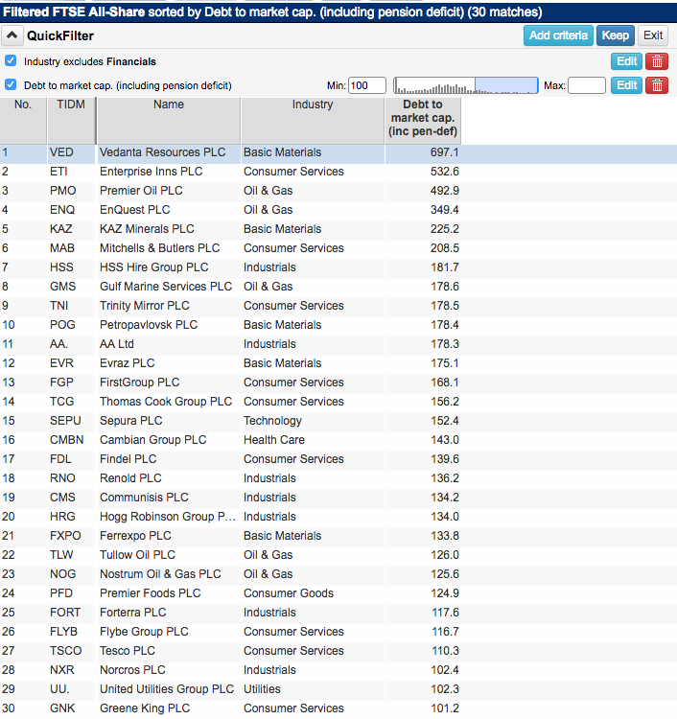Select HSS Hire Group PLC row
Image resolution: width=677 pixels, height=719 pixels.
pos(338,267)
